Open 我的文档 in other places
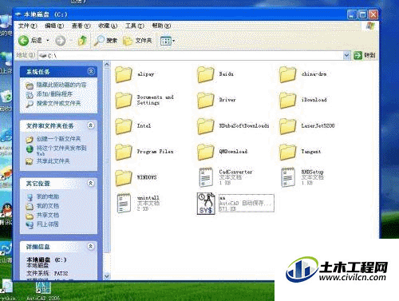Image resolution: width=399 pixels, height=301 pixels. 48,206
